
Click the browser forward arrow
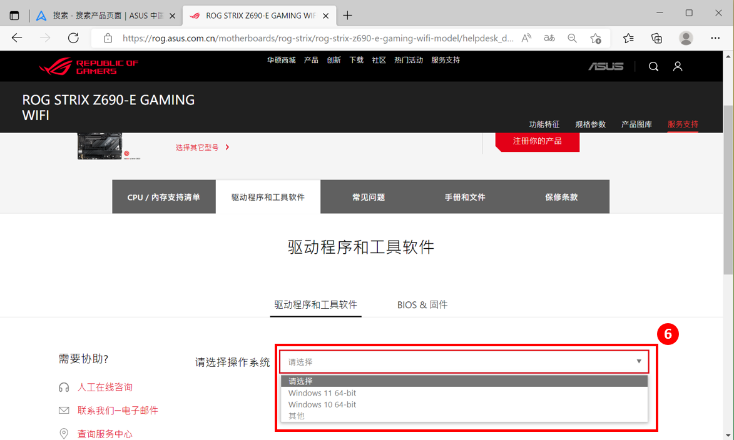(45, 38)
